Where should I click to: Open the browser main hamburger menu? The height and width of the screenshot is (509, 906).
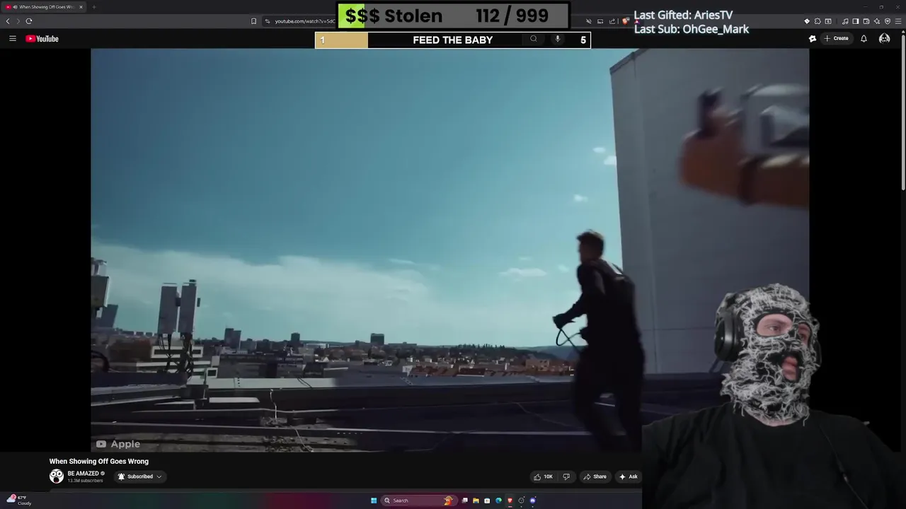898,21
